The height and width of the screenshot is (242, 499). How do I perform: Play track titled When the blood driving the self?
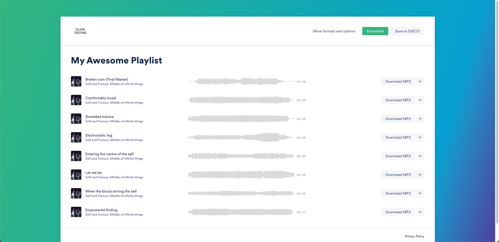111,191
